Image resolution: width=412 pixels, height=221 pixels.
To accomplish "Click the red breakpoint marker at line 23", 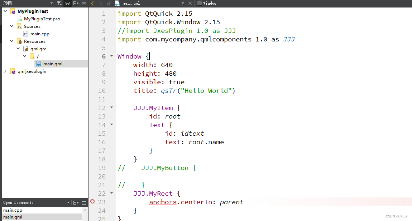I will click(92, 201).
